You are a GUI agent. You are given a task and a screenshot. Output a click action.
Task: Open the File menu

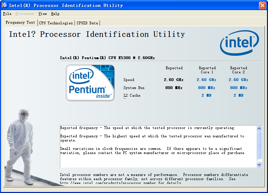point(7,14)
